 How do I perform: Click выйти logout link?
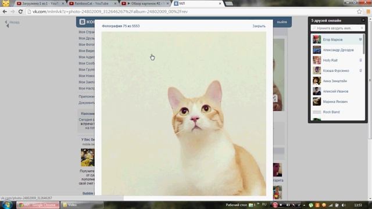[282, 22]
